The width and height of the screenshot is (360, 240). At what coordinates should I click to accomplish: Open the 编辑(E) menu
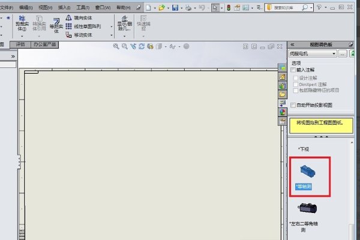(x=26, y=8)
